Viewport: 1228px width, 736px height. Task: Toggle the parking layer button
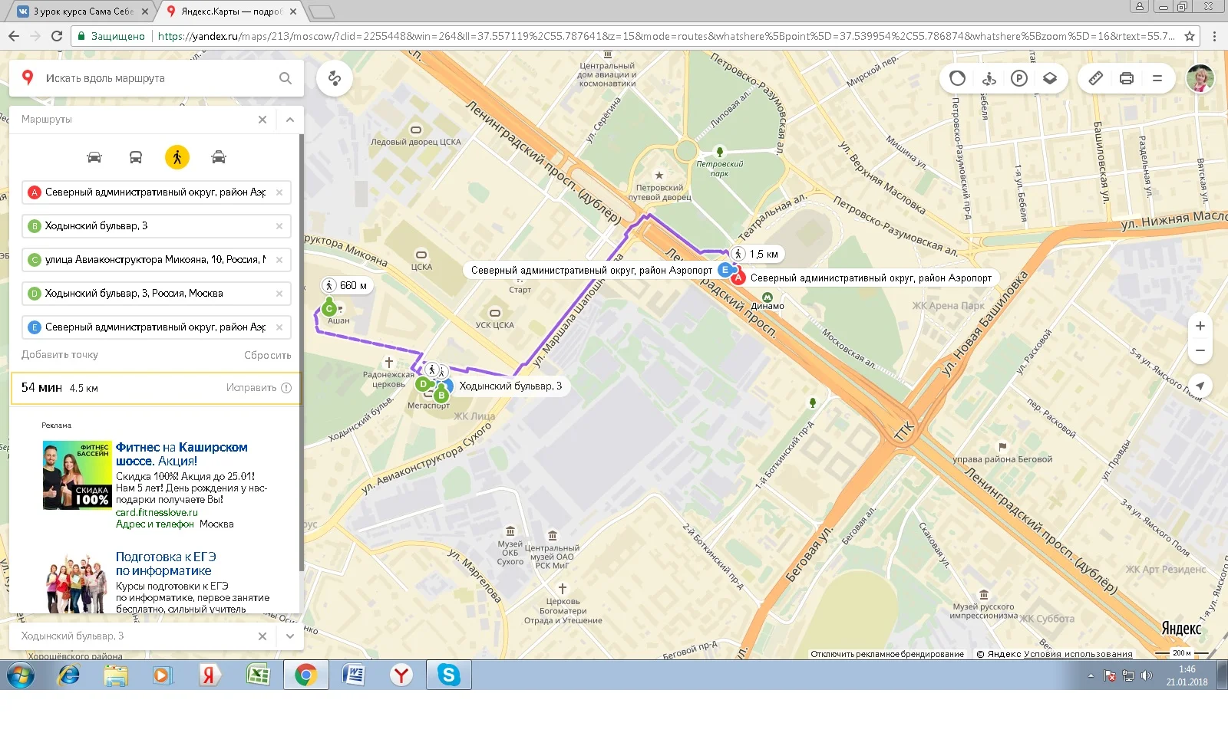pos(1019,78)
